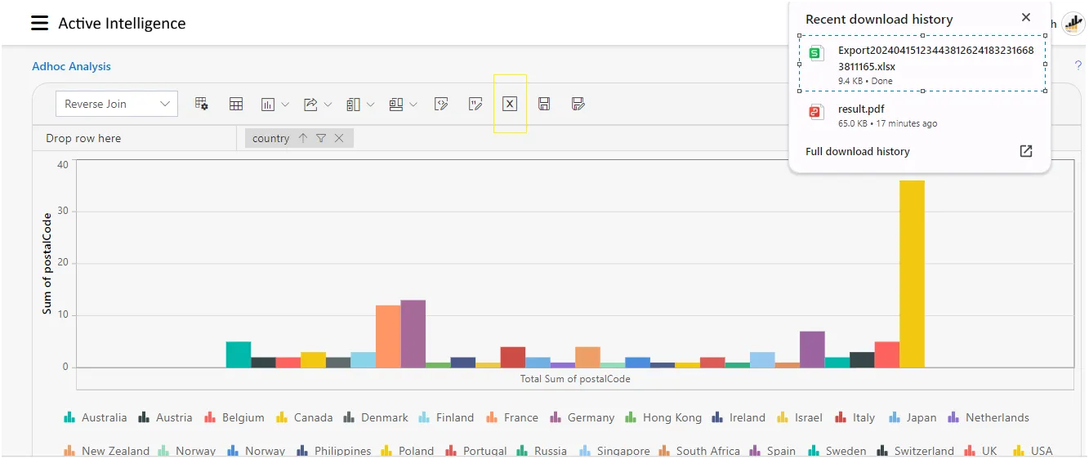This screenshot has height=459, width=1089.
Task: Toggle the Austria legend series
Action: (165, 417)
